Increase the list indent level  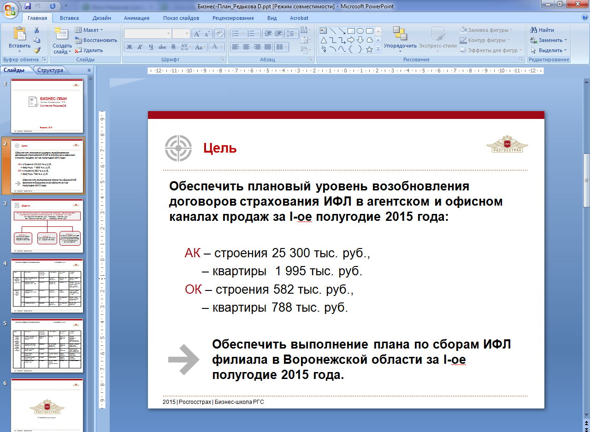tap(278, 34)
